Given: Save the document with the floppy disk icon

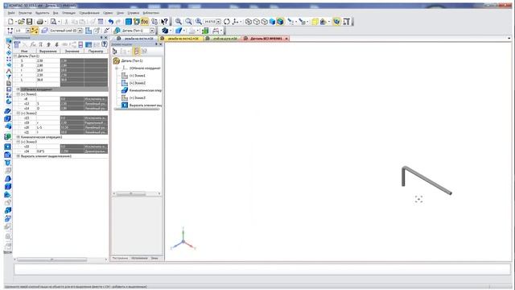Looking at the screenshot, I should pos(29,22).
